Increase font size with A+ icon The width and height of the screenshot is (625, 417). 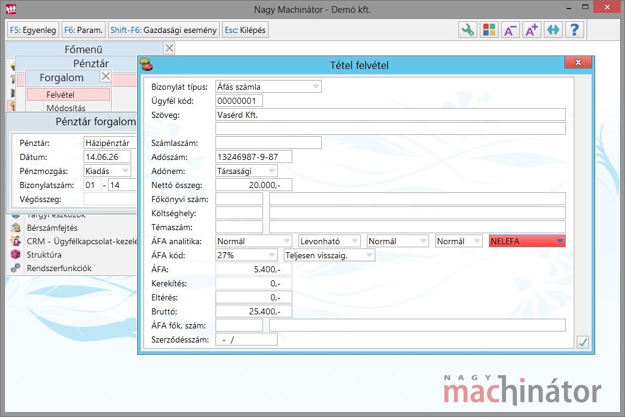[x=532, y=30]
